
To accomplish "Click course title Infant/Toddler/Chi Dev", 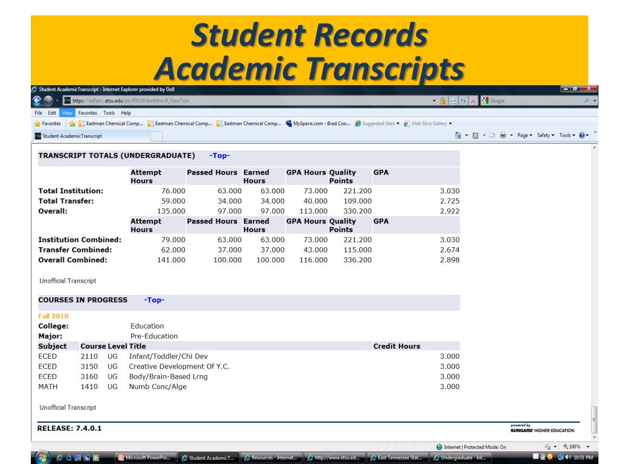I will (x=168, y=356).
